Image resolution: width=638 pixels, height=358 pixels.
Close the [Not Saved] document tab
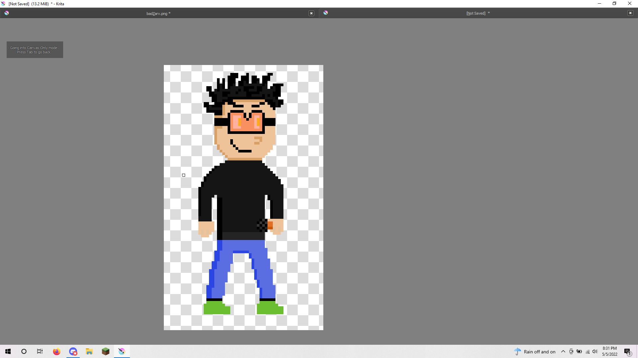[x=630, y=13]
